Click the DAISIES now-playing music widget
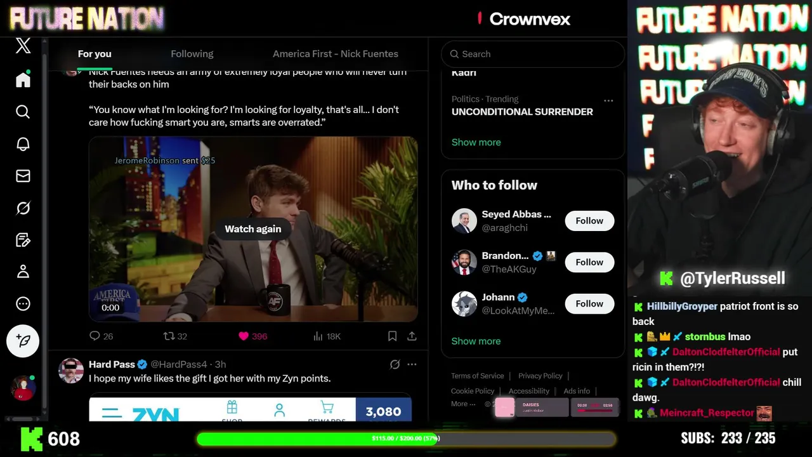This screenshot has height=457, width=812. (531, 407)
